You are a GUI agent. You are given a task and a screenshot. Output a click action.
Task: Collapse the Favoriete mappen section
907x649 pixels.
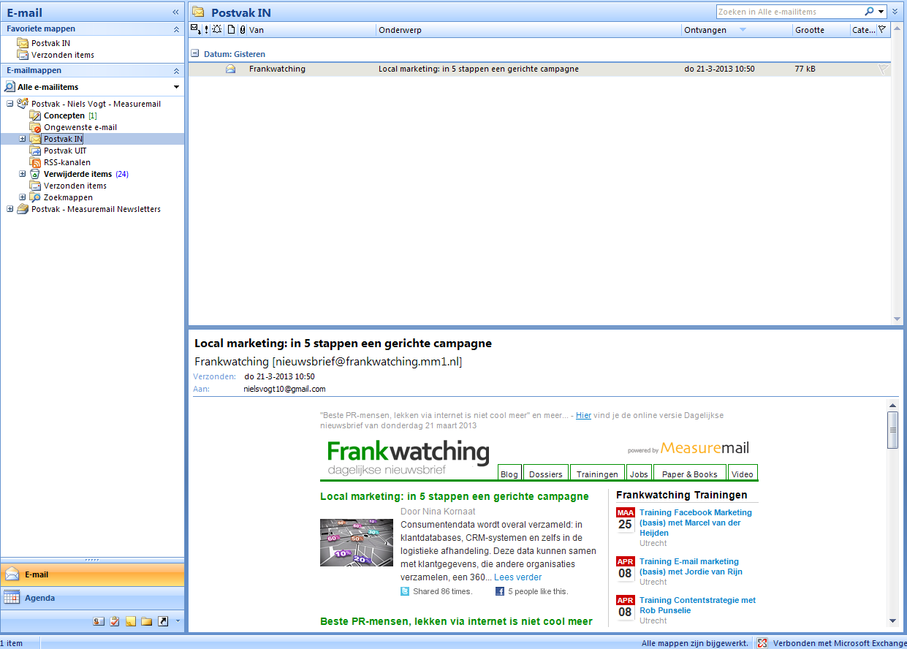(x=176, y=29)
